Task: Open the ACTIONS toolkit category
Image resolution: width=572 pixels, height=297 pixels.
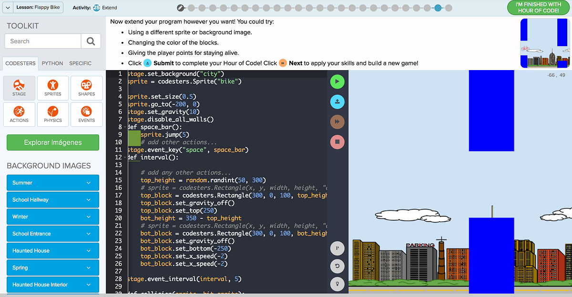Action: tap(19, 114)
